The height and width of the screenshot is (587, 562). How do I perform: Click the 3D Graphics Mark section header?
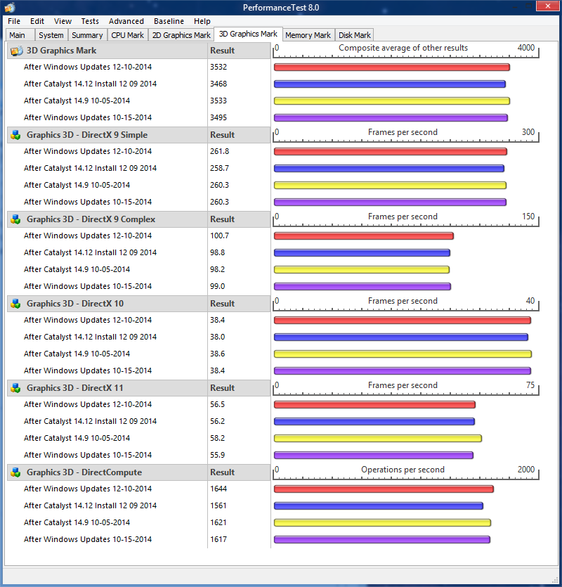[107, 51]
